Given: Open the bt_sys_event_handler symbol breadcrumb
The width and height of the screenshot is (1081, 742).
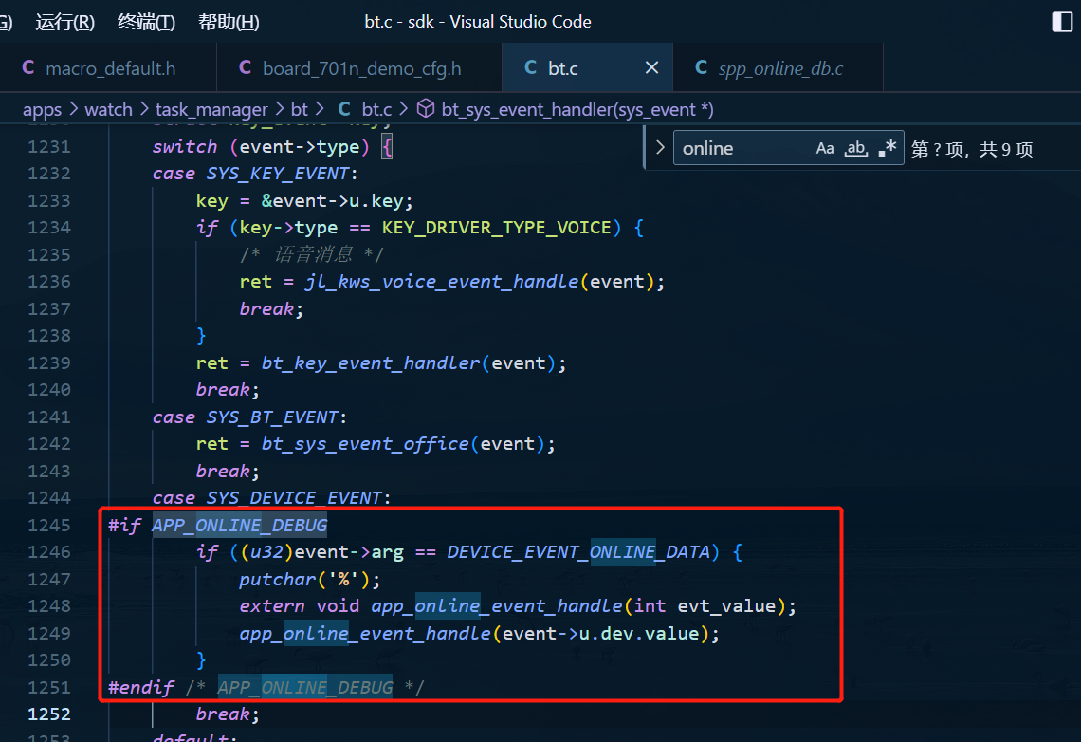Looking at the screenshot, I should 577,109.
